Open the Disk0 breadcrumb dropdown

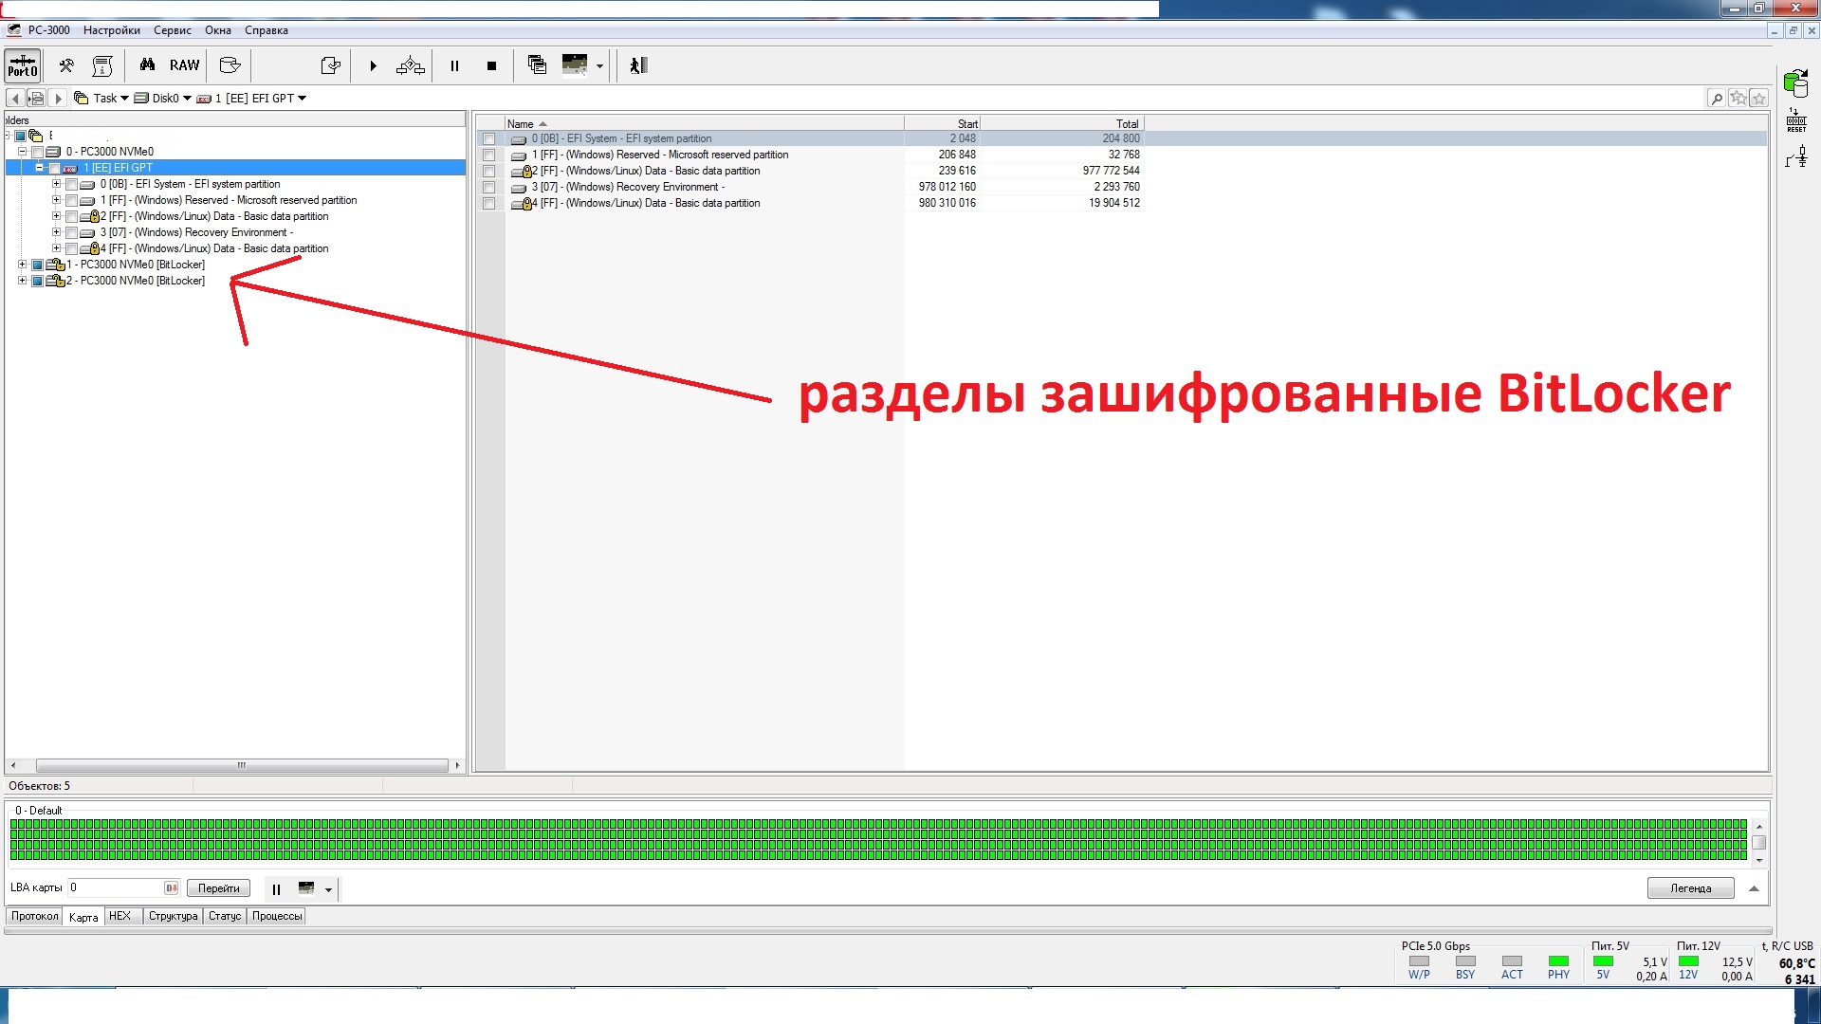coord(187,99)
